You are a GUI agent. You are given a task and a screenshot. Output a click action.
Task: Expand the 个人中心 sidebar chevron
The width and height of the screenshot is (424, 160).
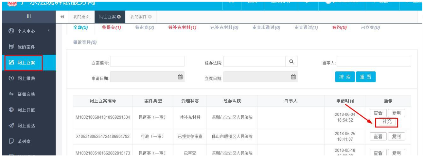coord(49,31)
